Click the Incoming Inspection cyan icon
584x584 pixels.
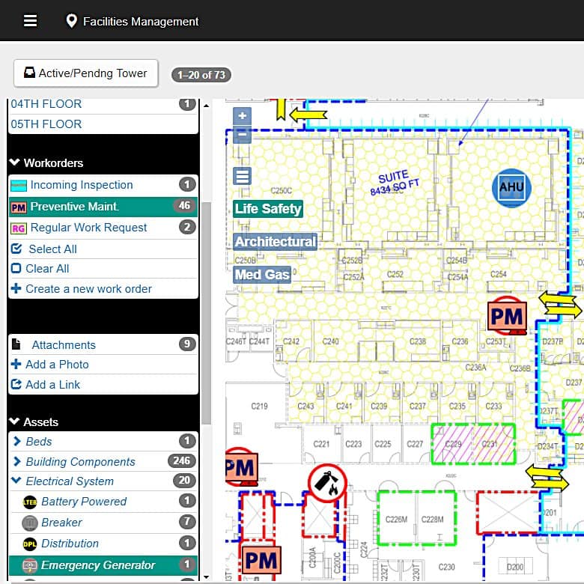point(19,185)
